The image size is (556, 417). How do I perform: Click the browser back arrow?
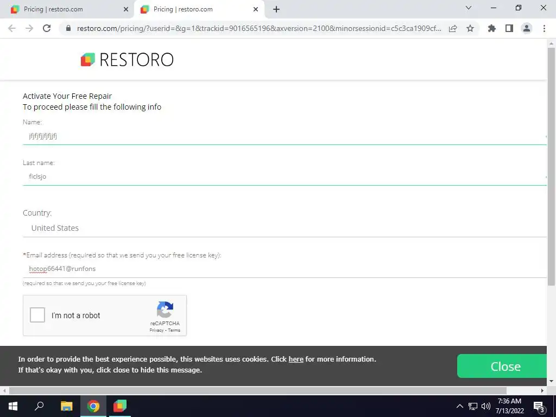pos(12,28)
